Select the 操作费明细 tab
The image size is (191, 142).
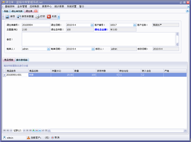(22, 60)
